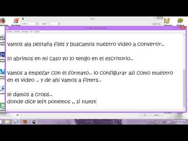
Task: Open the volume icon in system tray
Action: 157,122
